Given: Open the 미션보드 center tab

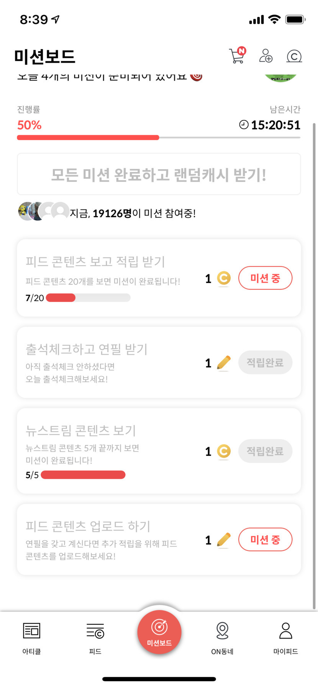Looking at the screenshot, I should (159, 632).
